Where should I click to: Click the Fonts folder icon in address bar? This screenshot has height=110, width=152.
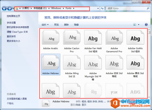pos(17,9)
